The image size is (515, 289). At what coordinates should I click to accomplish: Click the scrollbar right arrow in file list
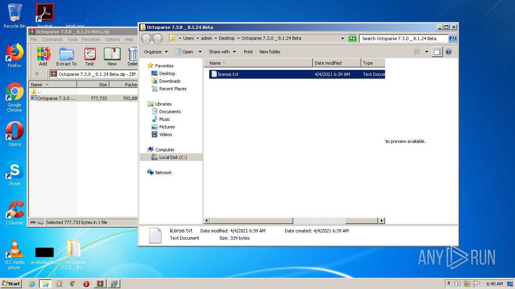coord(382,221)
